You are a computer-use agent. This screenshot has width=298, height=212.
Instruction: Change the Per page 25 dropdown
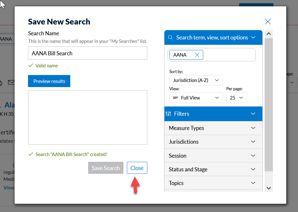click(236, 98)
